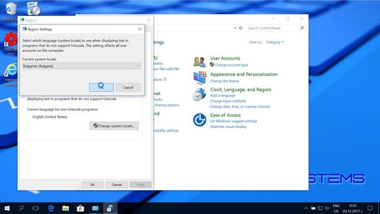Click Add a language link
Viewport: 380px width, 214px height.
223,96
